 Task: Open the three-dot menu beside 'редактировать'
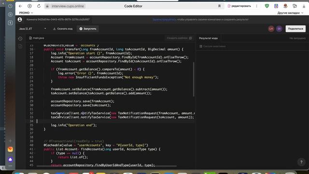pyautogui.click(x=256, y=6)
